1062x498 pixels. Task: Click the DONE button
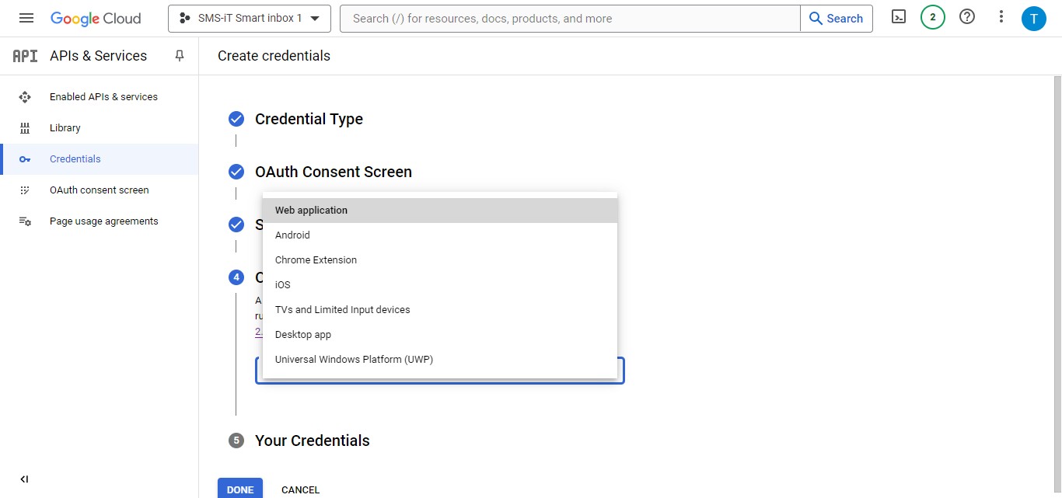pos(239,489)
